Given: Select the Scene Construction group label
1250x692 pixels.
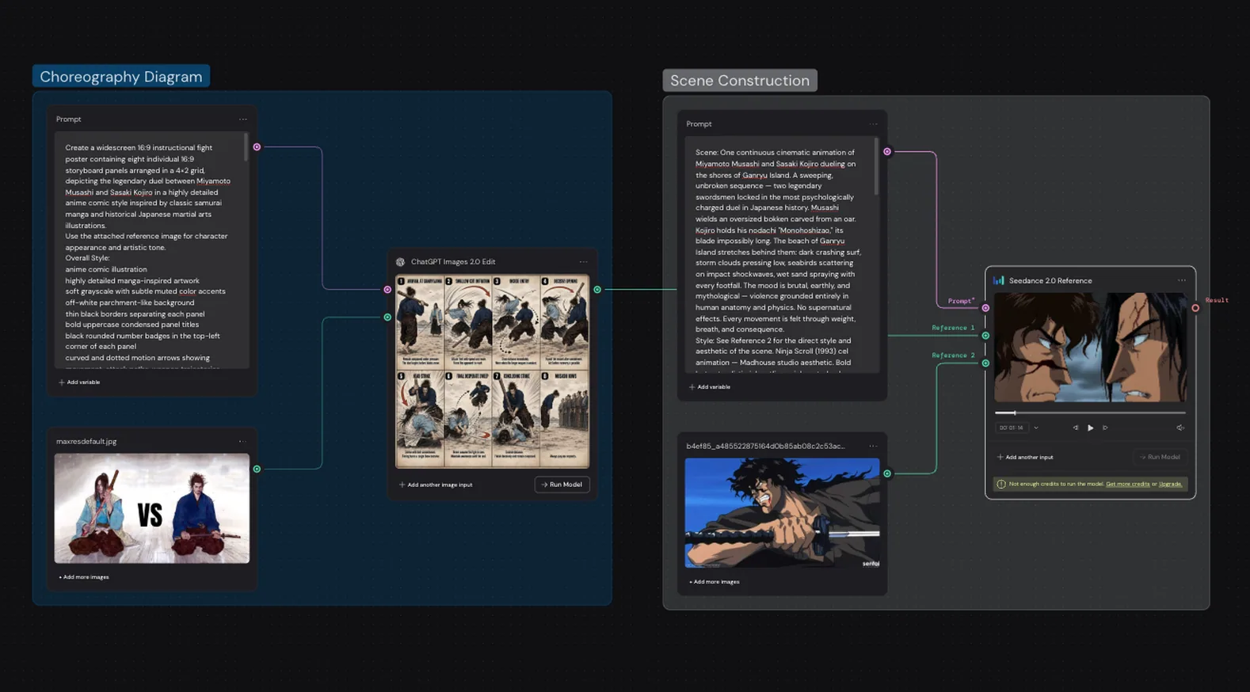Looking at the screenshot, I should point(740,81).
